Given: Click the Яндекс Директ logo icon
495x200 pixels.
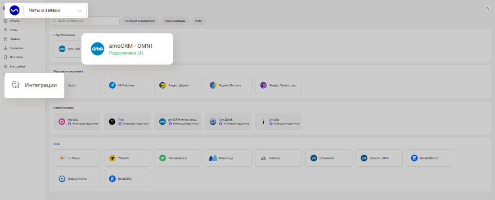Looking at the screenshot, I should 162,85.
